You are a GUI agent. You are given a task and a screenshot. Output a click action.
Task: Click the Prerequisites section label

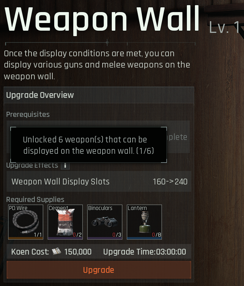28,114
